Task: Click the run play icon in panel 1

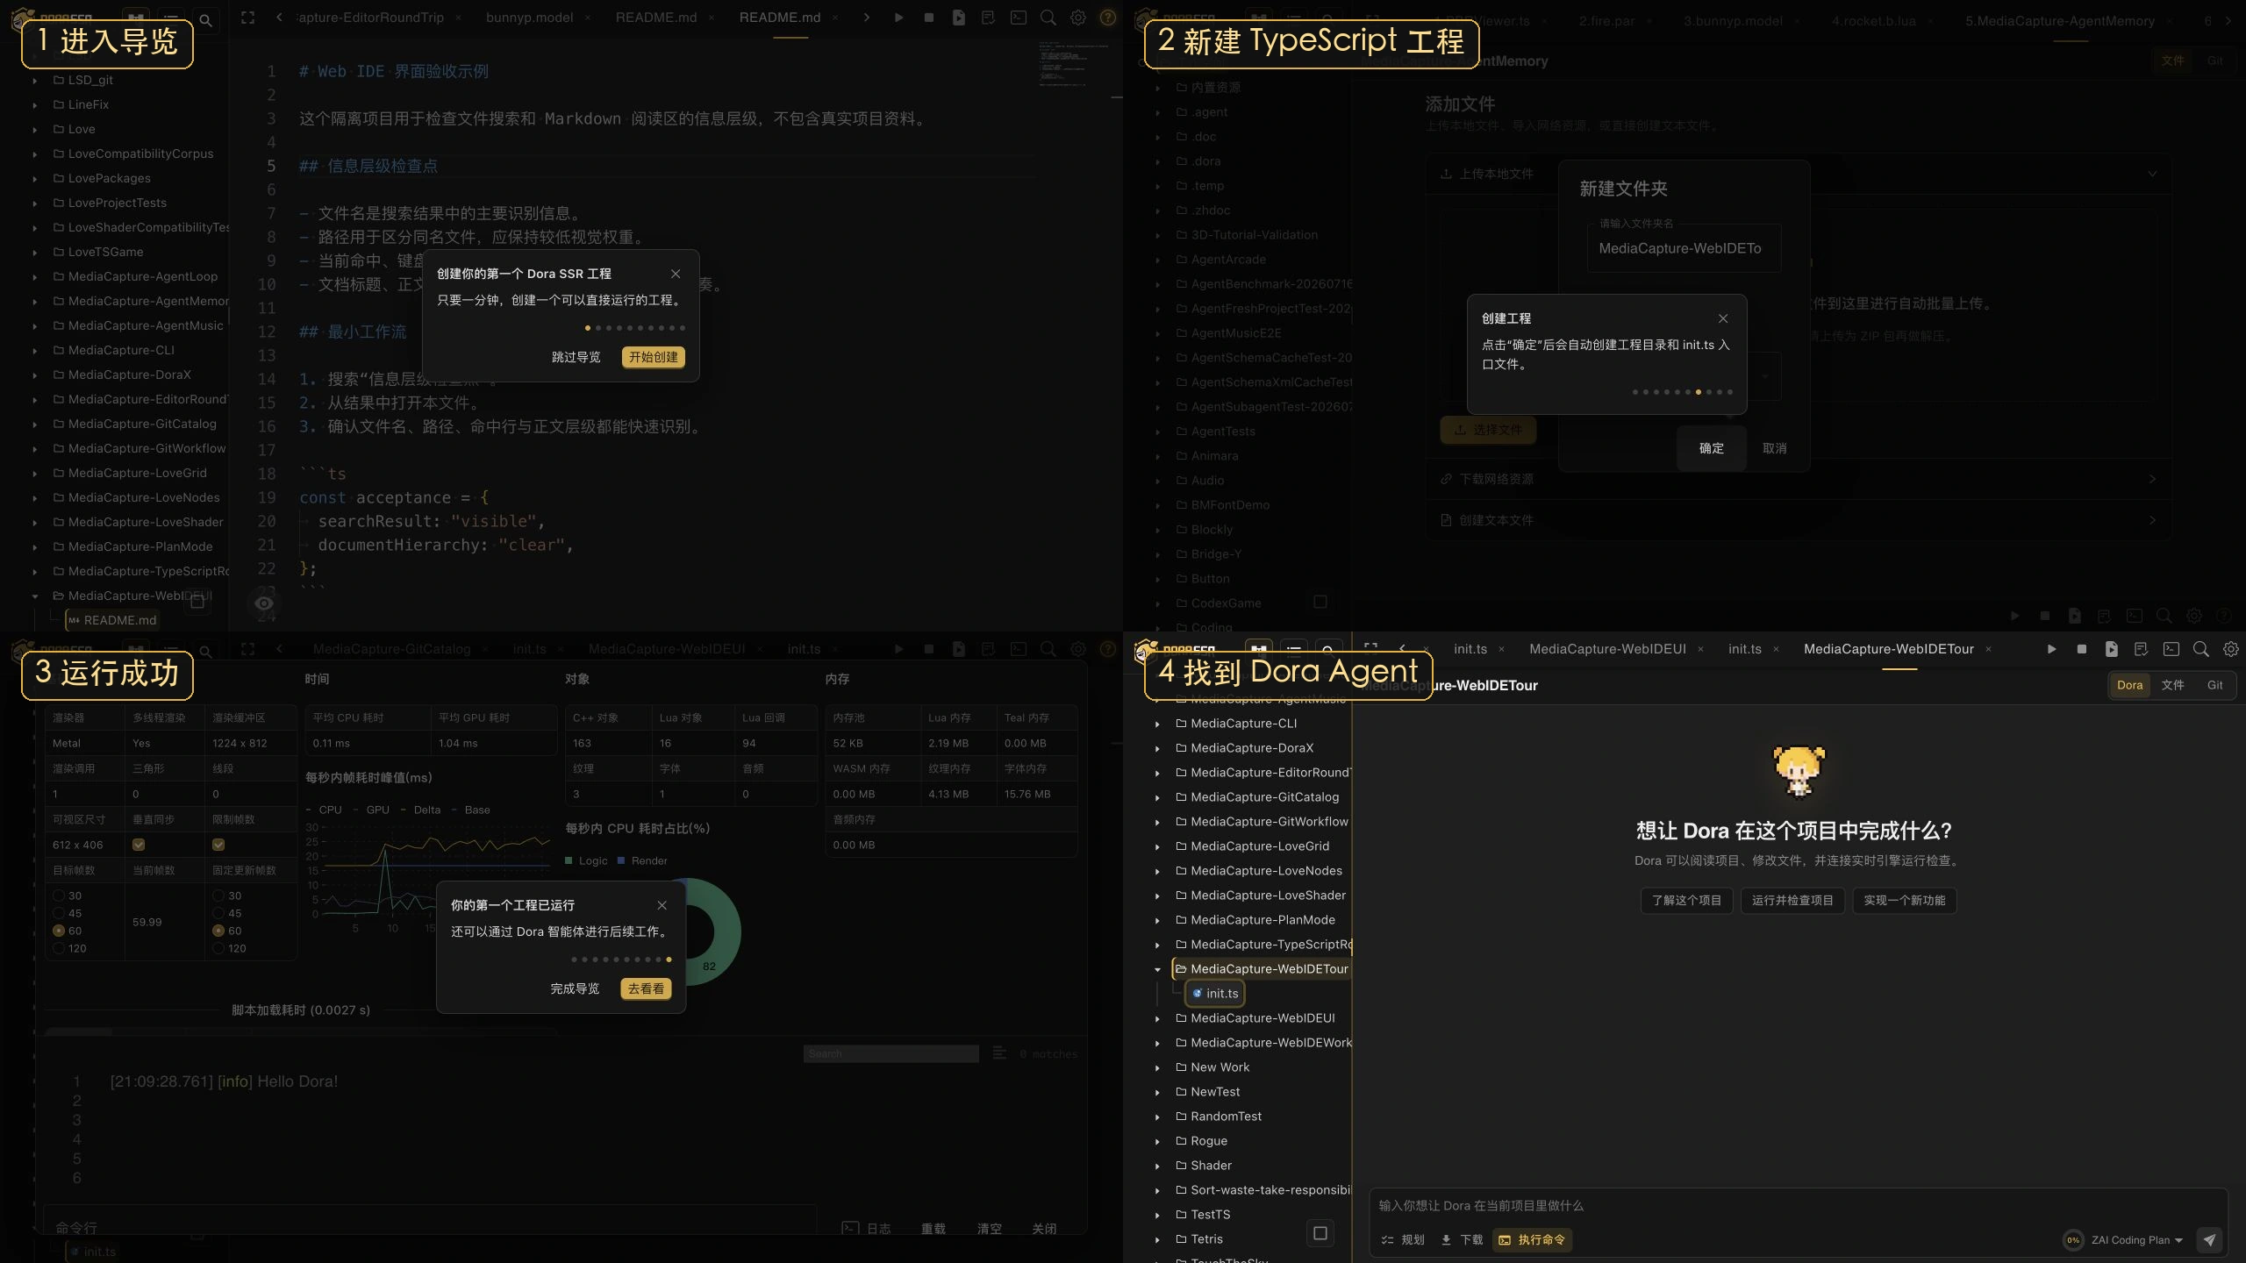Action: tap(898, 18)
